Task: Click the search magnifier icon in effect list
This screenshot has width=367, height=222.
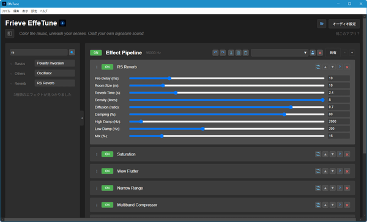Action: (72, 52)
